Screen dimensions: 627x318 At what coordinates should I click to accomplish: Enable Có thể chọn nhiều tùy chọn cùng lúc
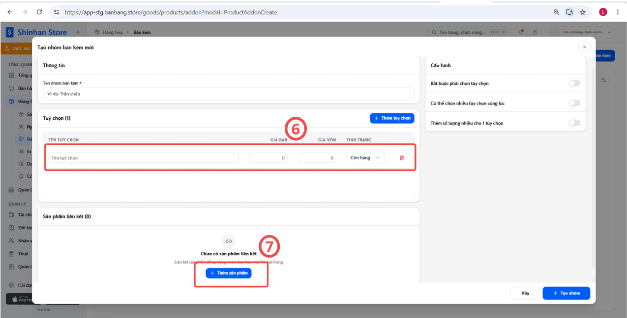pos(574,103)
